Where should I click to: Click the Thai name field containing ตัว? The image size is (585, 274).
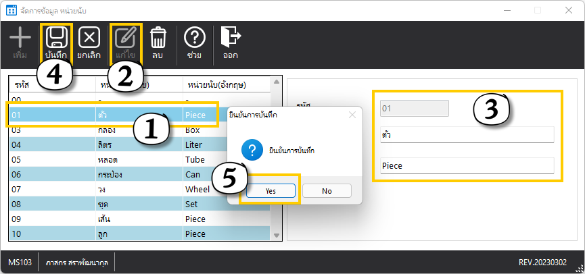467,135
